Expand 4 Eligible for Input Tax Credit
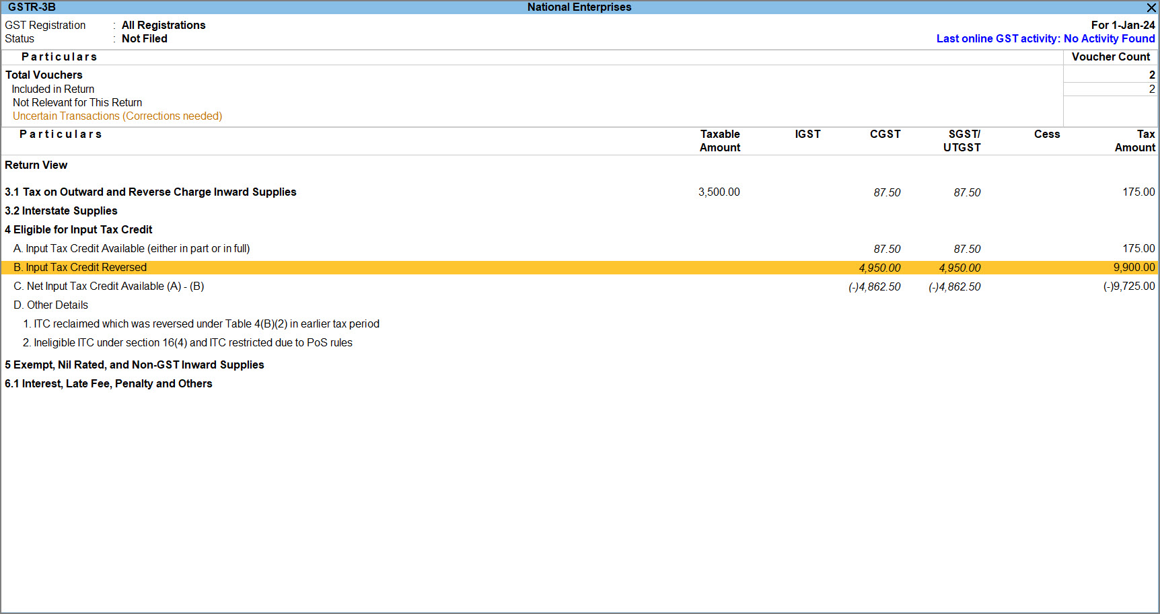The image size is (1160, 614). tap(78, 229)
